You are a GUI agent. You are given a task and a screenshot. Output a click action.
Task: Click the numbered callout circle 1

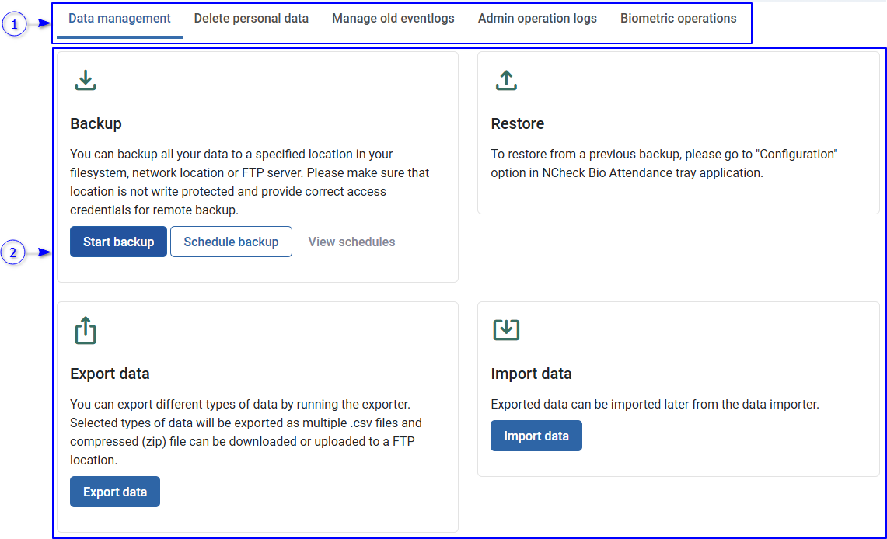[13, 24]
